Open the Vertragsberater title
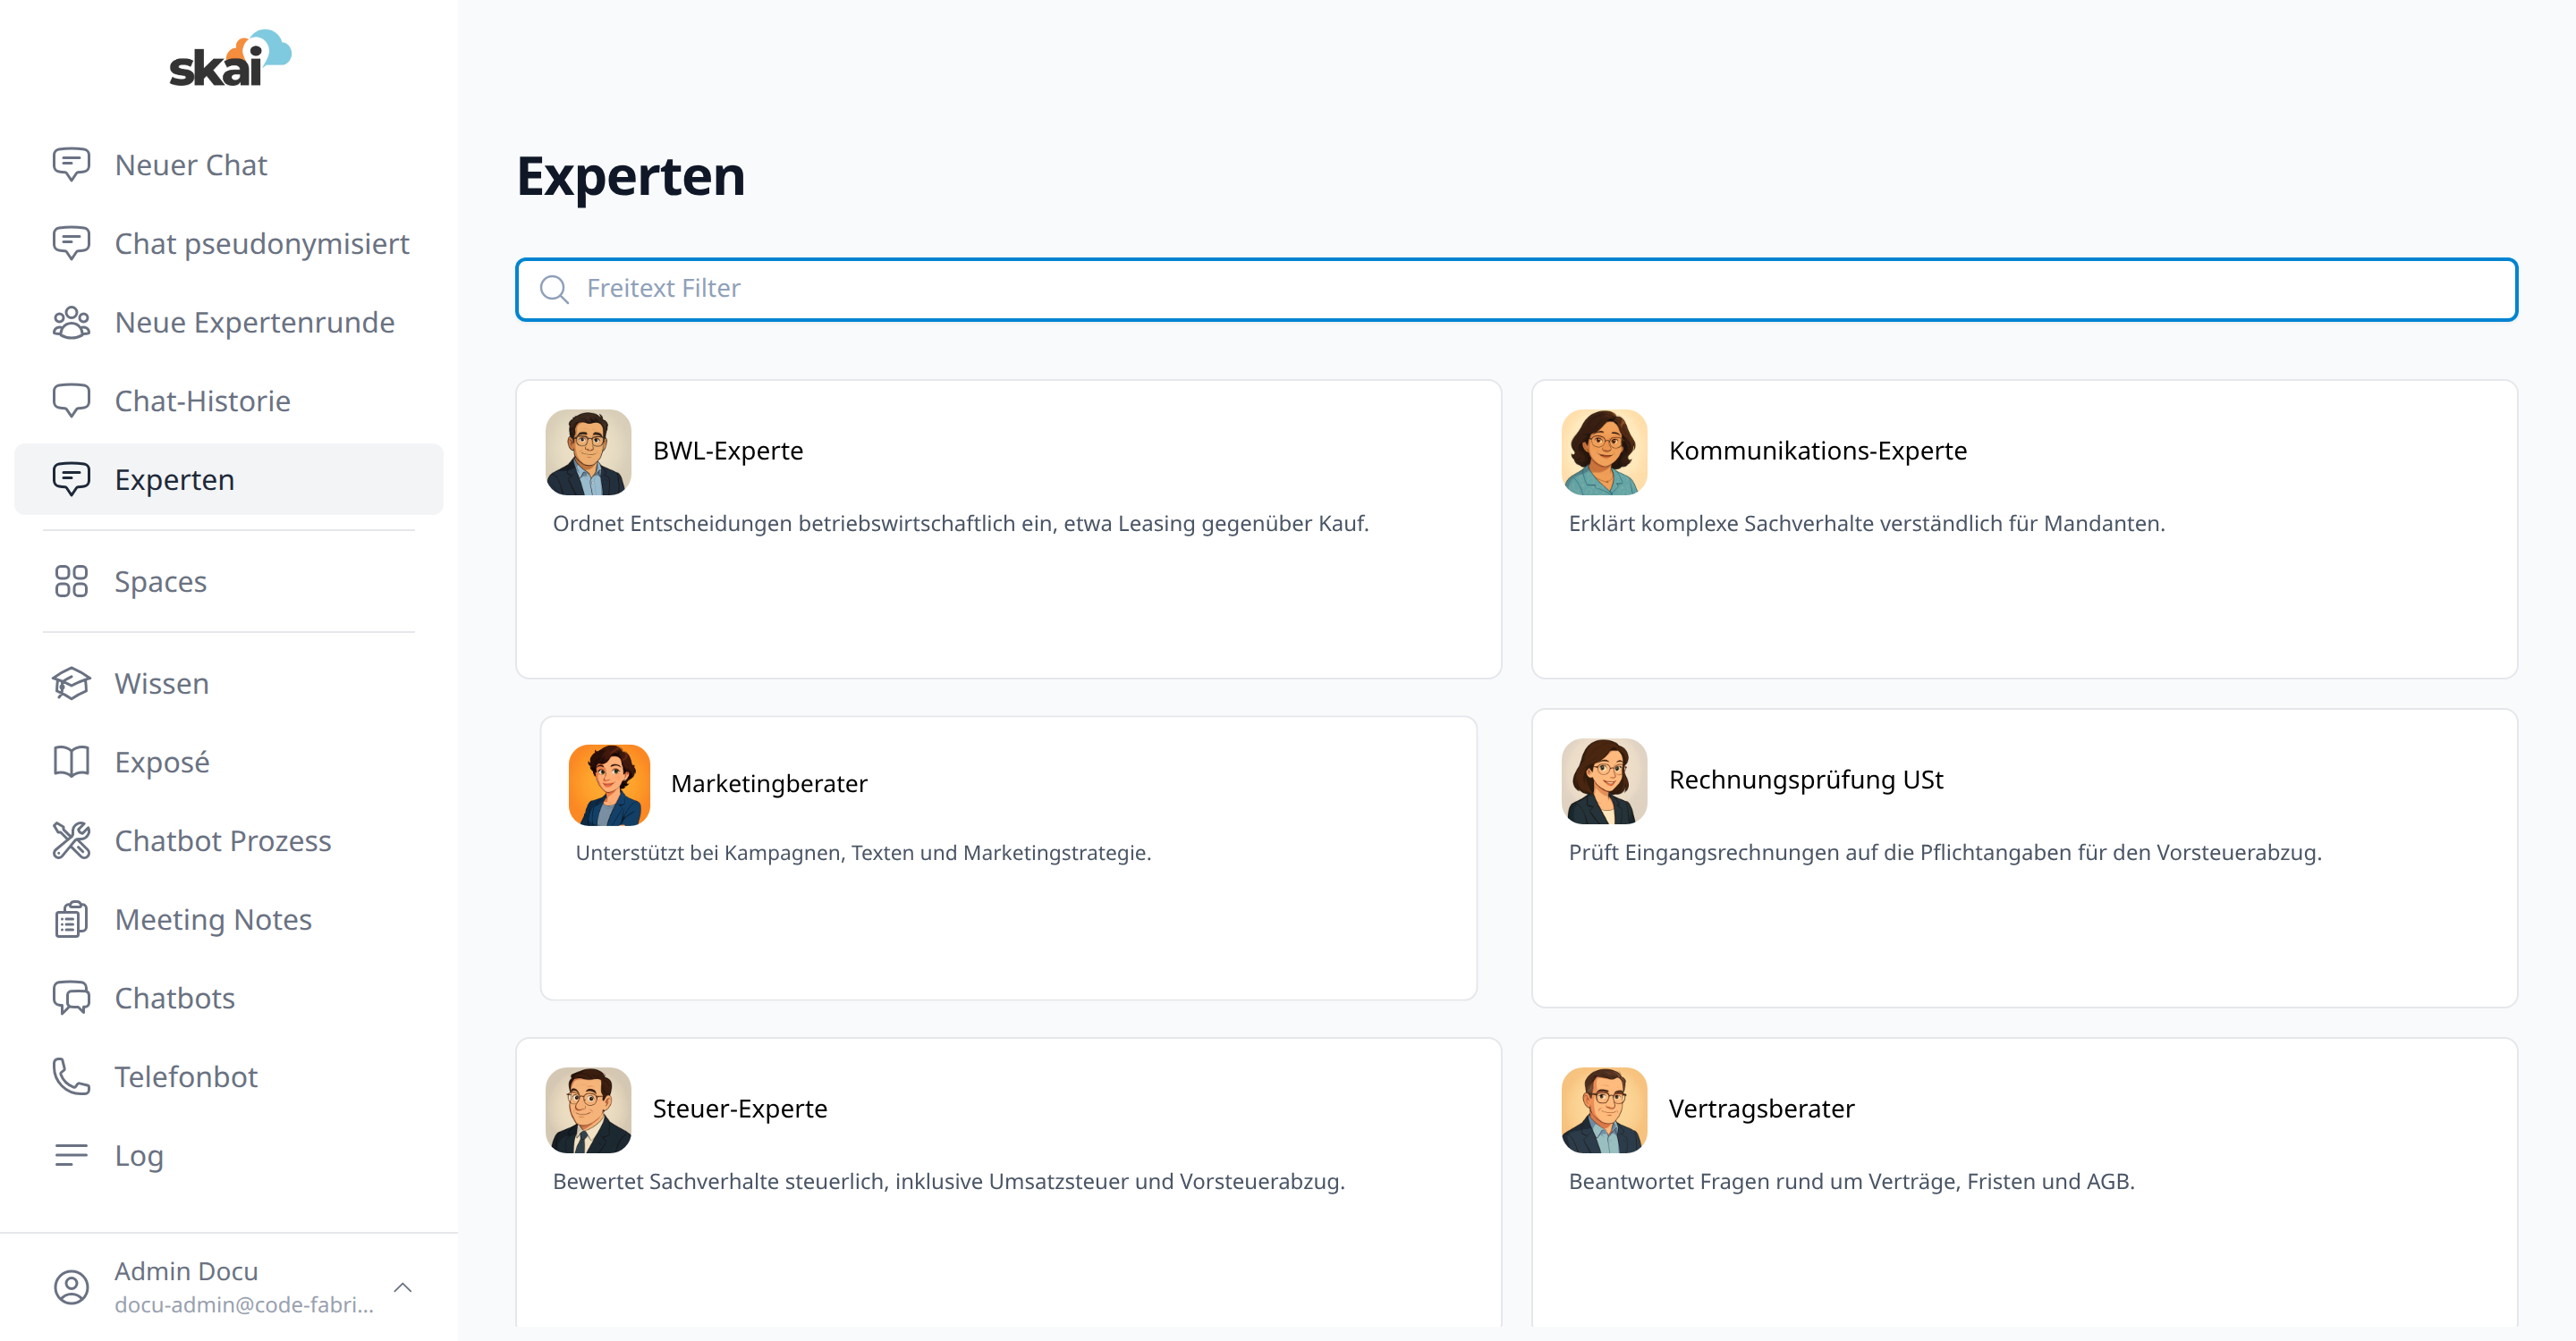The image size is (2576, 1341). [x=1761, y=1109]
